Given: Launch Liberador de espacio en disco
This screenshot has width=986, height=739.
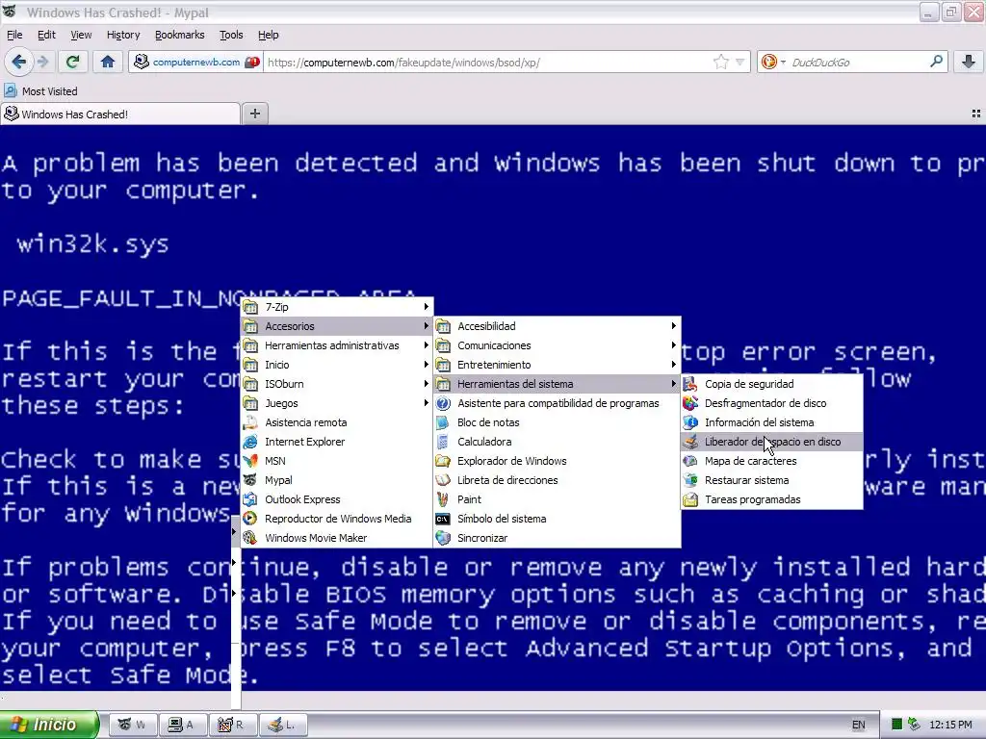Looking at the screenshot, I should point(771,442).
